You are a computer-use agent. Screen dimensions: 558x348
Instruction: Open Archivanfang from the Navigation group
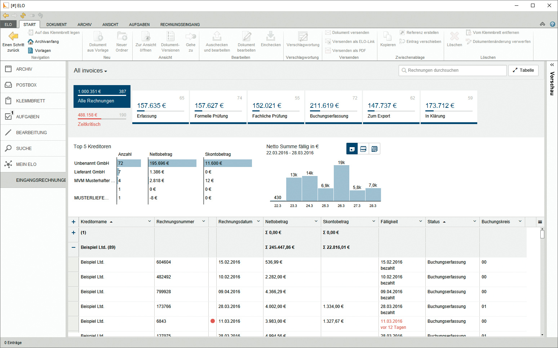[44, 41]
